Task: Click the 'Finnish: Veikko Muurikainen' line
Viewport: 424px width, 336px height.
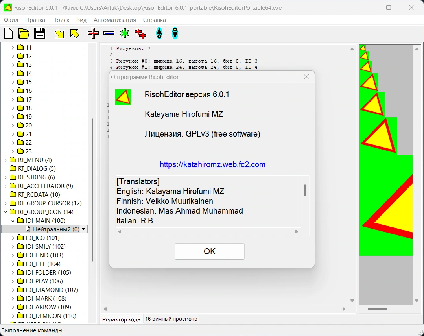Action: (165, 201)
